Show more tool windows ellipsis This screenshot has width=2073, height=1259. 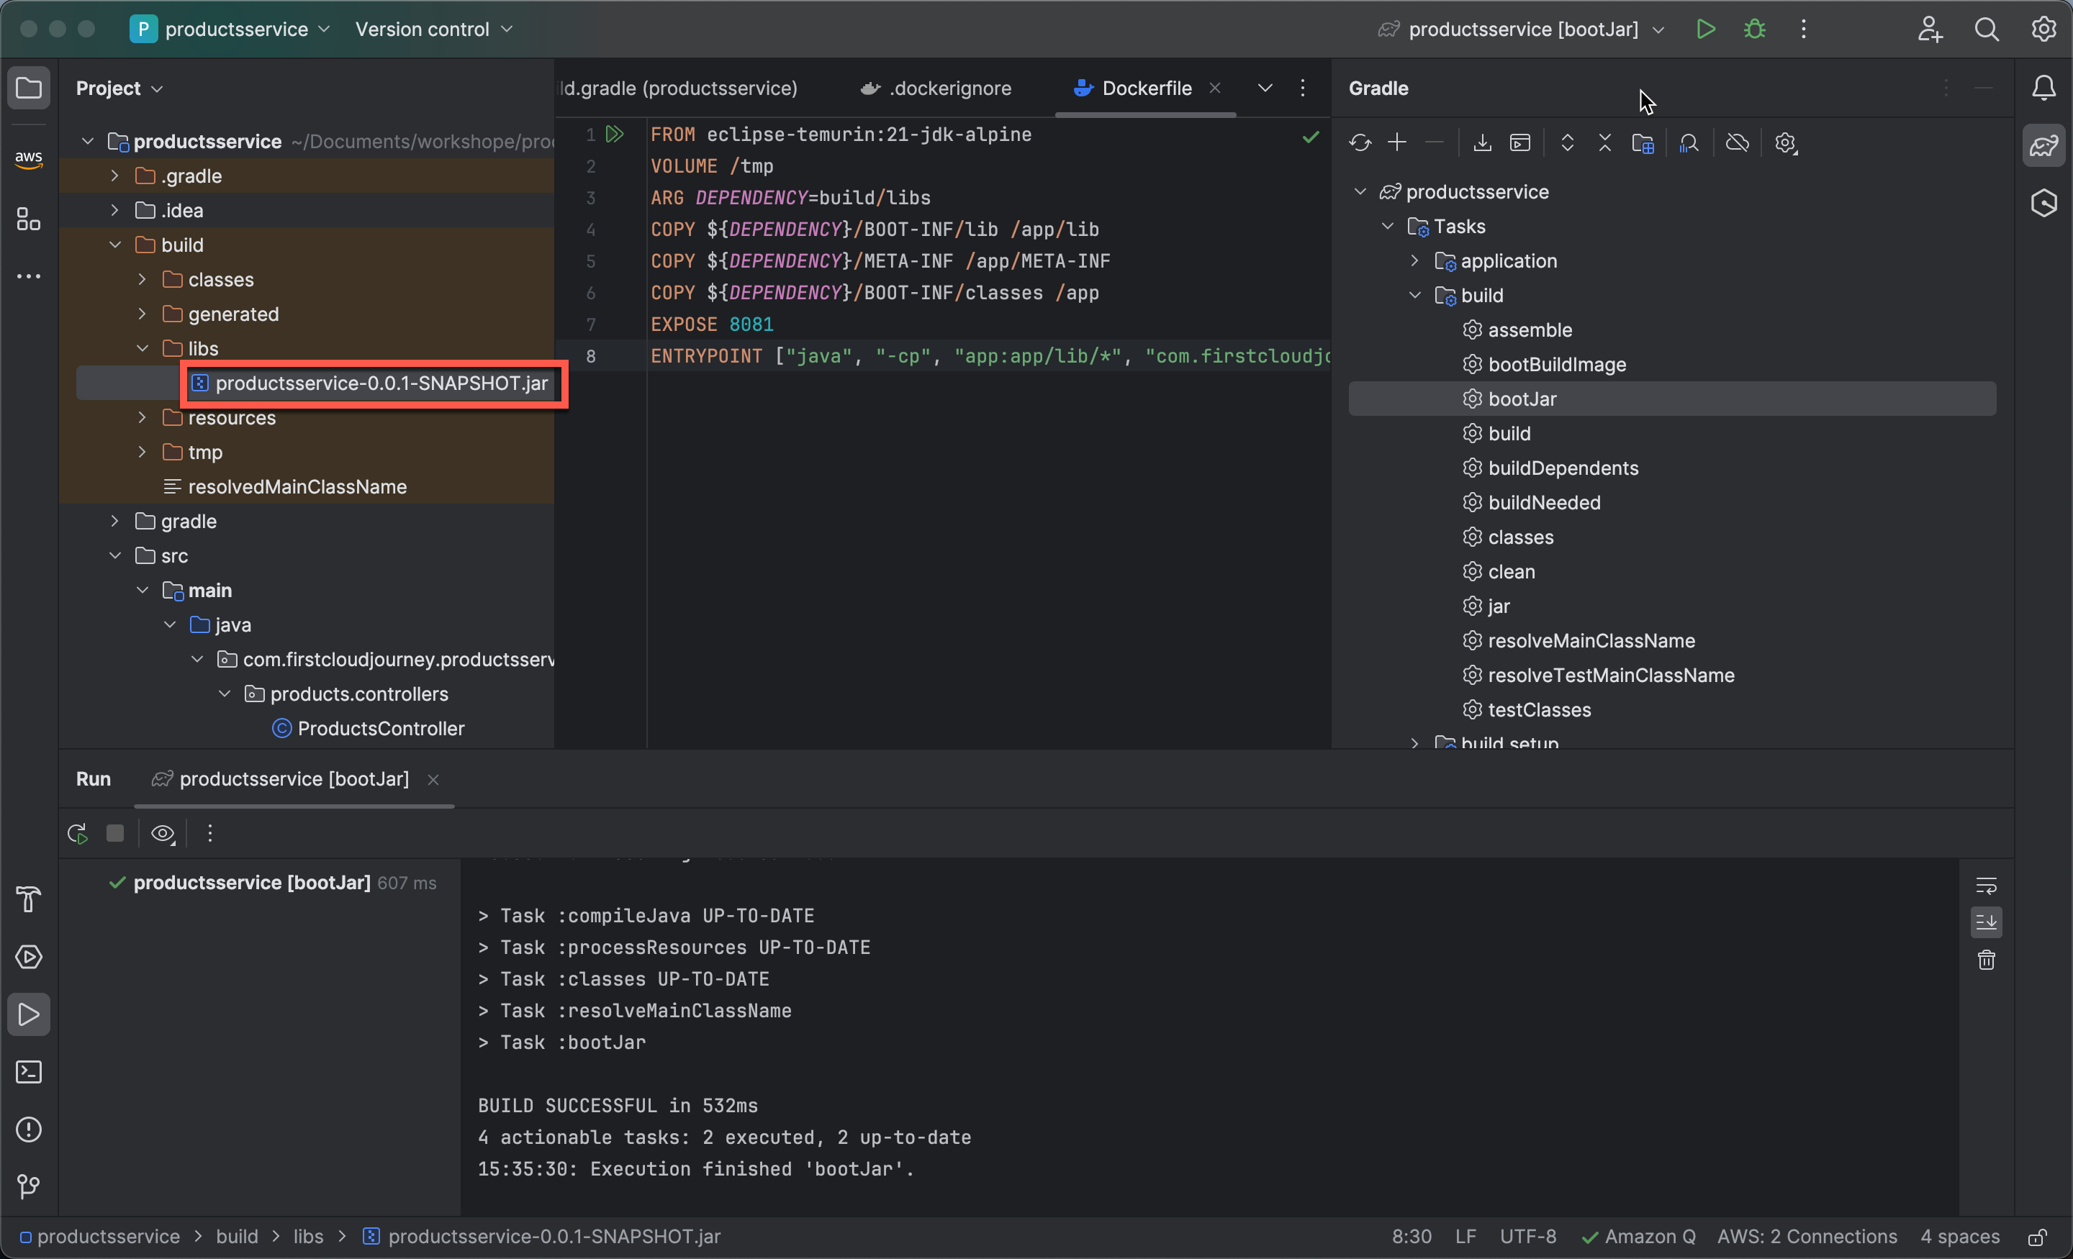click(x=29, y=276)
